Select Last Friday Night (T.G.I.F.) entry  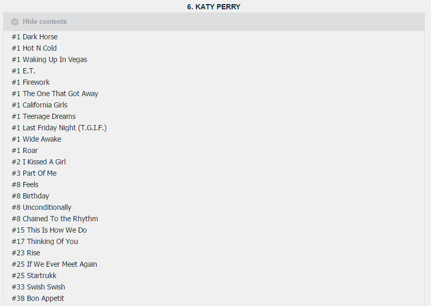click(59, 128)
